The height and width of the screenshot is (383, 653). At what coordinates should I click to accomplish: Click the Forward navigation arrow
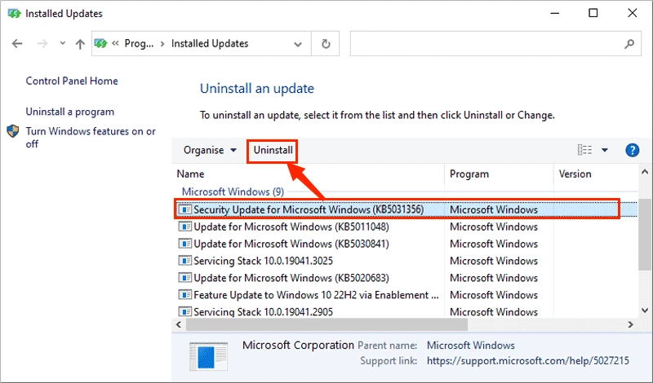coord(42,44)
